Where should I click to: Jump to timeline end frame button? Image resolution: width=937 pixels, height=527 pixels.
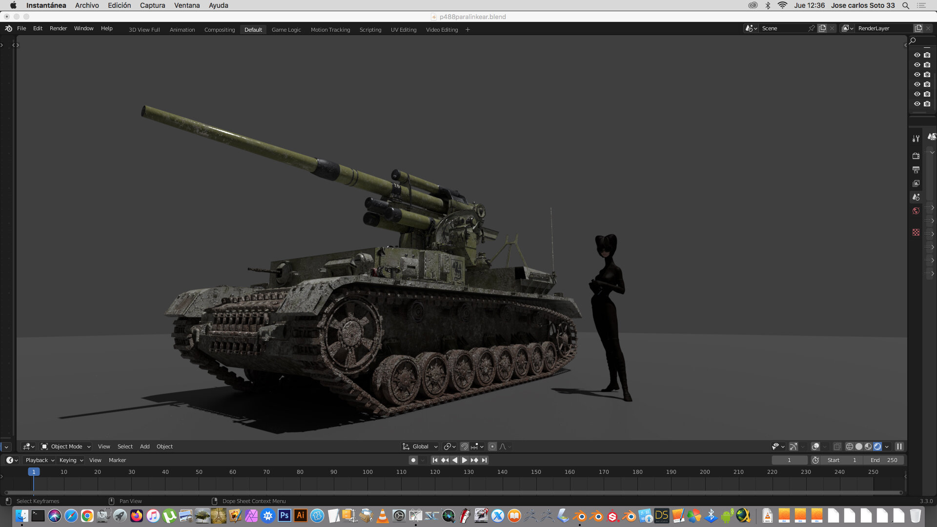pos(484,460)
